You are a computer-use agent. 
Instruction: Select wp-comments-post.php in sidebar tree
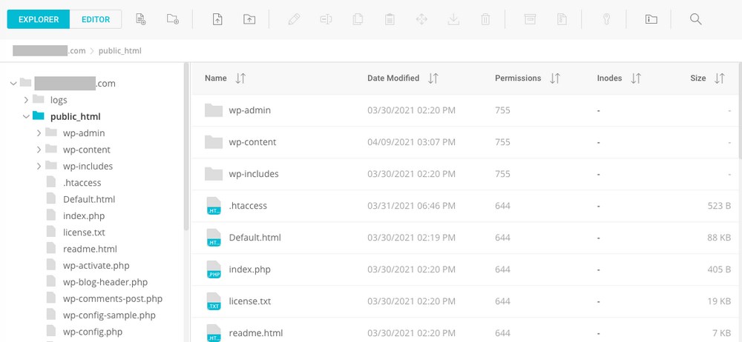point(113,298)
